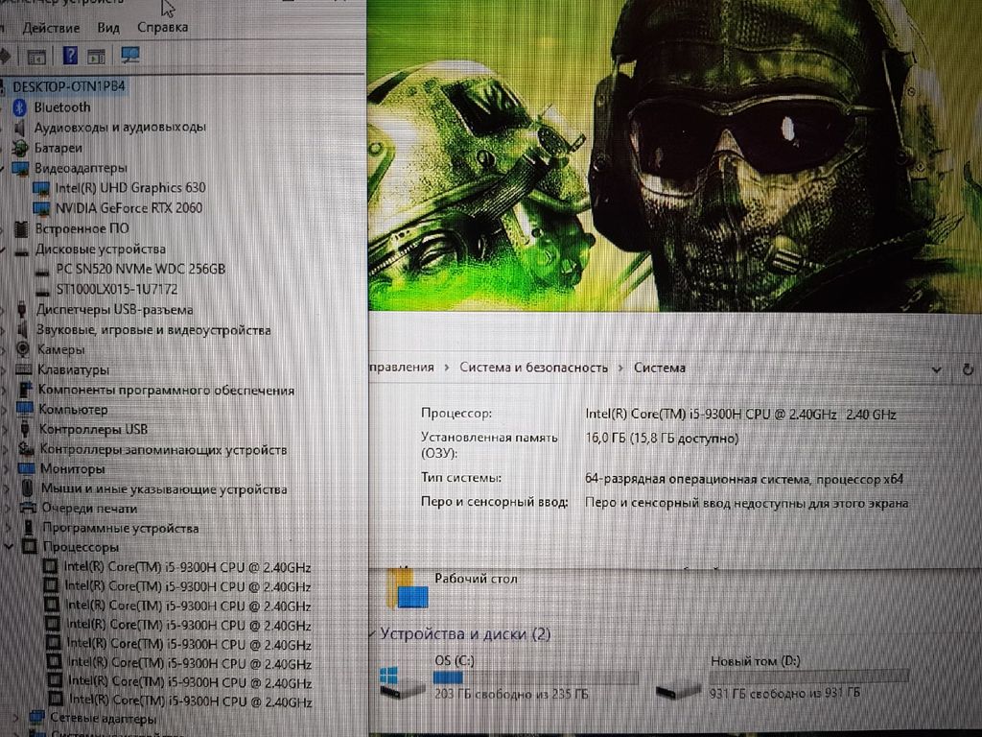Image resolution: width=982 pixels, height=737 pixels.
Task: Click the Scan for hardware changes monitor icon
Action: 130,56
